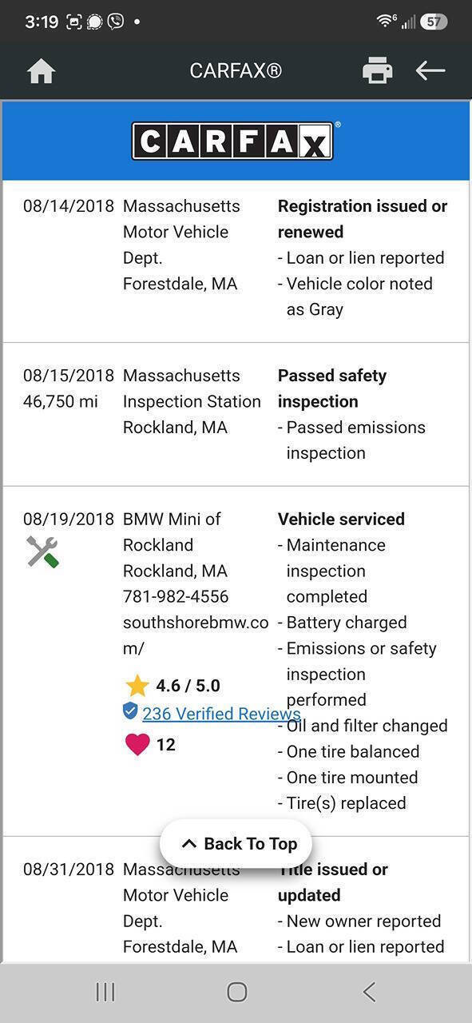Open the southshorebmw.com website text
This screenshot has width=472, height=1023.
click(196, 635)
